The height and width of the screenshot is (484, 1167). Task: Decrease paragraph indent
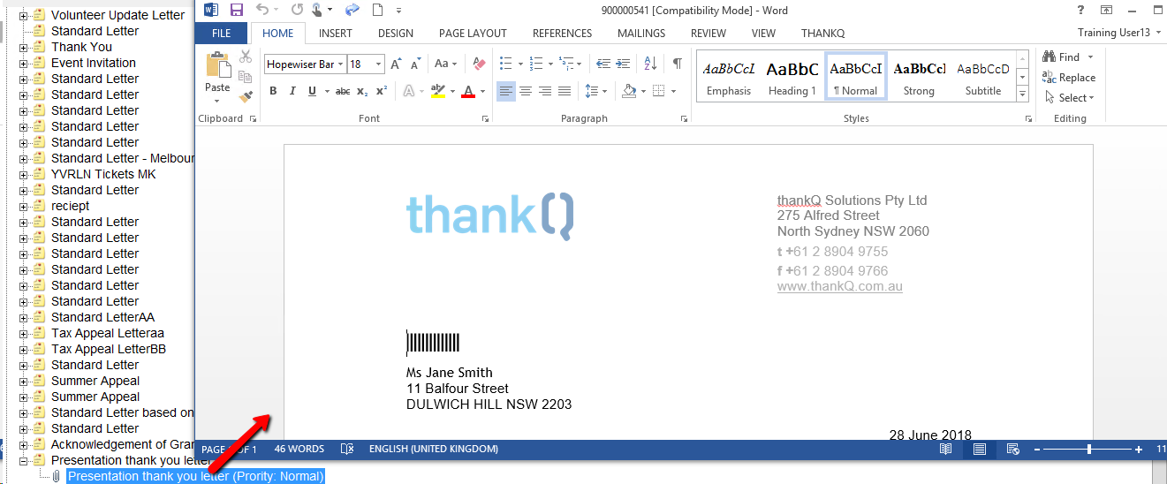point(603,64)
